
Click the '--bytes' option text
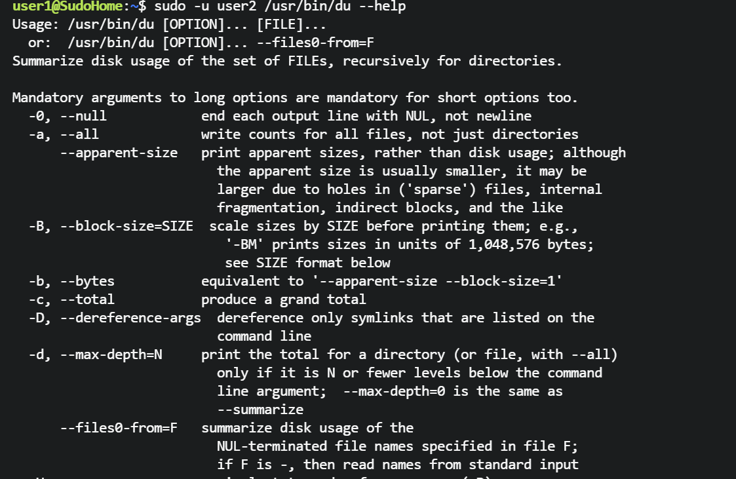click(87, 282)
